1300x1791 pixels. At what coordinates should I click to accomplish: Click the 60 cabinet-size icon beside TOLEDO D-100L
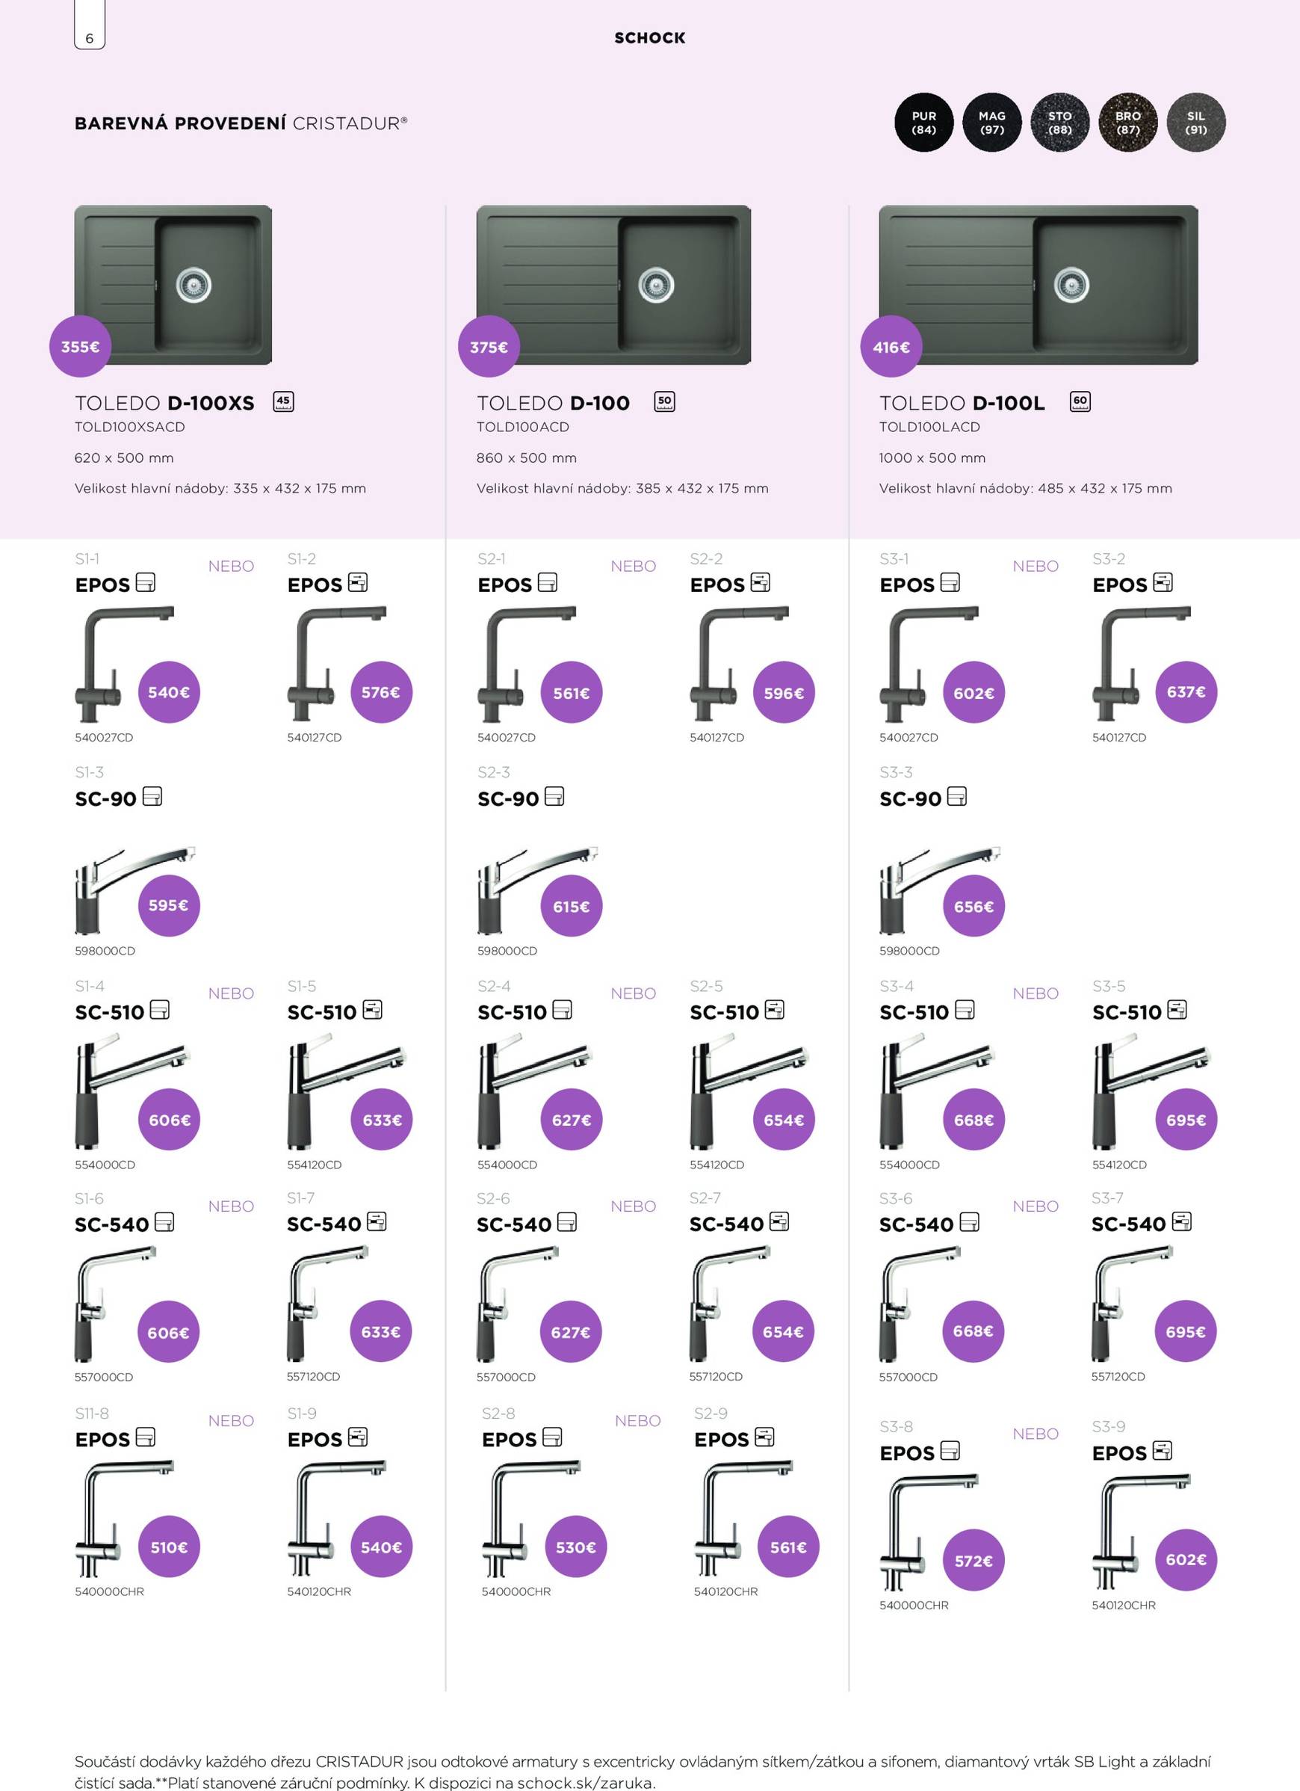click(1079, 402)
